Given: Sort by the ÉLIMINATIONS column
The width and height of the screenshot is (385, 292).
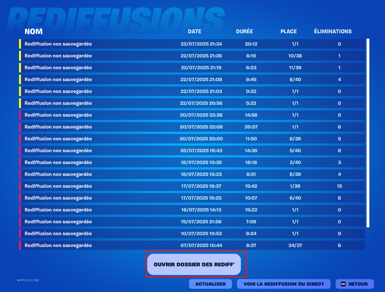Looking at the screenshot, I should tap(333, 31).
